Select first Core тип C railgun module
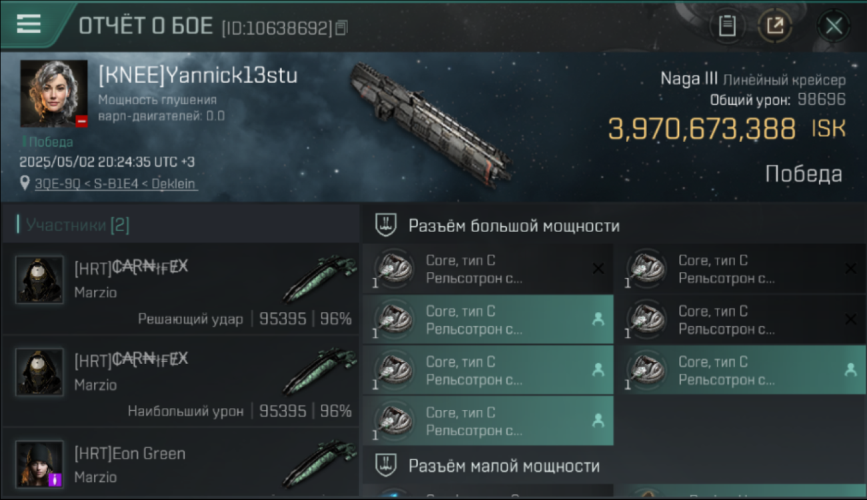 488,269
